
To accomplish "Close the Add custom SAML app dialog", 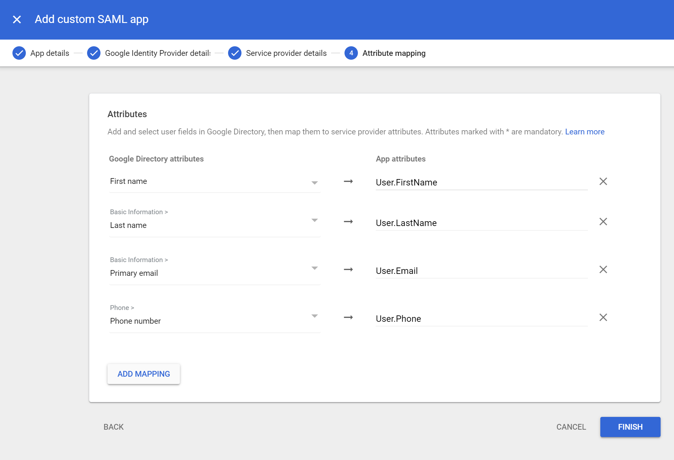I will click(x=17, y=19).
